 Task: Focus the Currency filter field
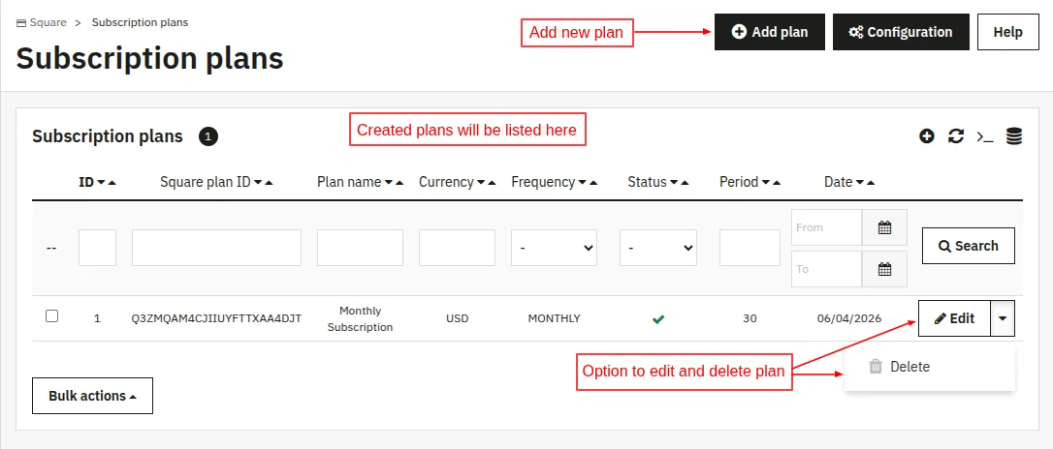(x=458, y=248)
